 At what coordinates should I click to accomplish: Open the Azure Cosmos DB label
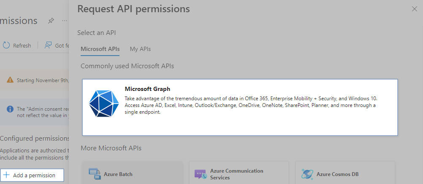point(338,174)
